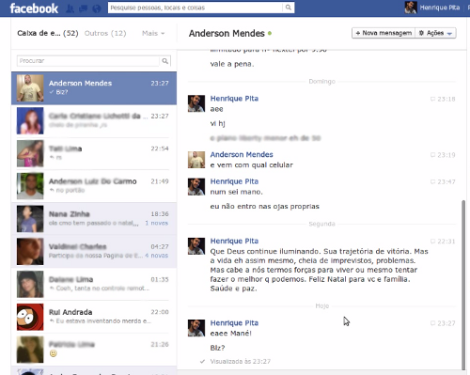Image resolution: width=470 pixels, height=375 pixels.
Task: Click Anderson Mendes name on 23:19 message
Action: point(242,154)
